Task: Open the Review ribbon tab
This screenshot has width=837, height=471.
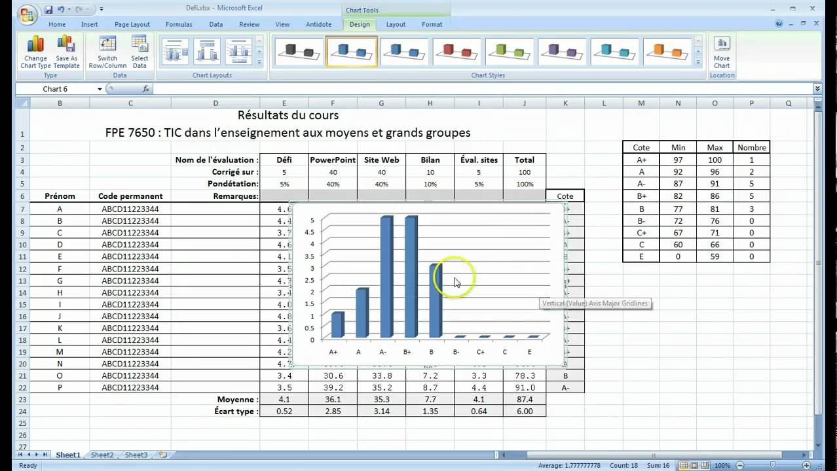Action: pos(249,24)
